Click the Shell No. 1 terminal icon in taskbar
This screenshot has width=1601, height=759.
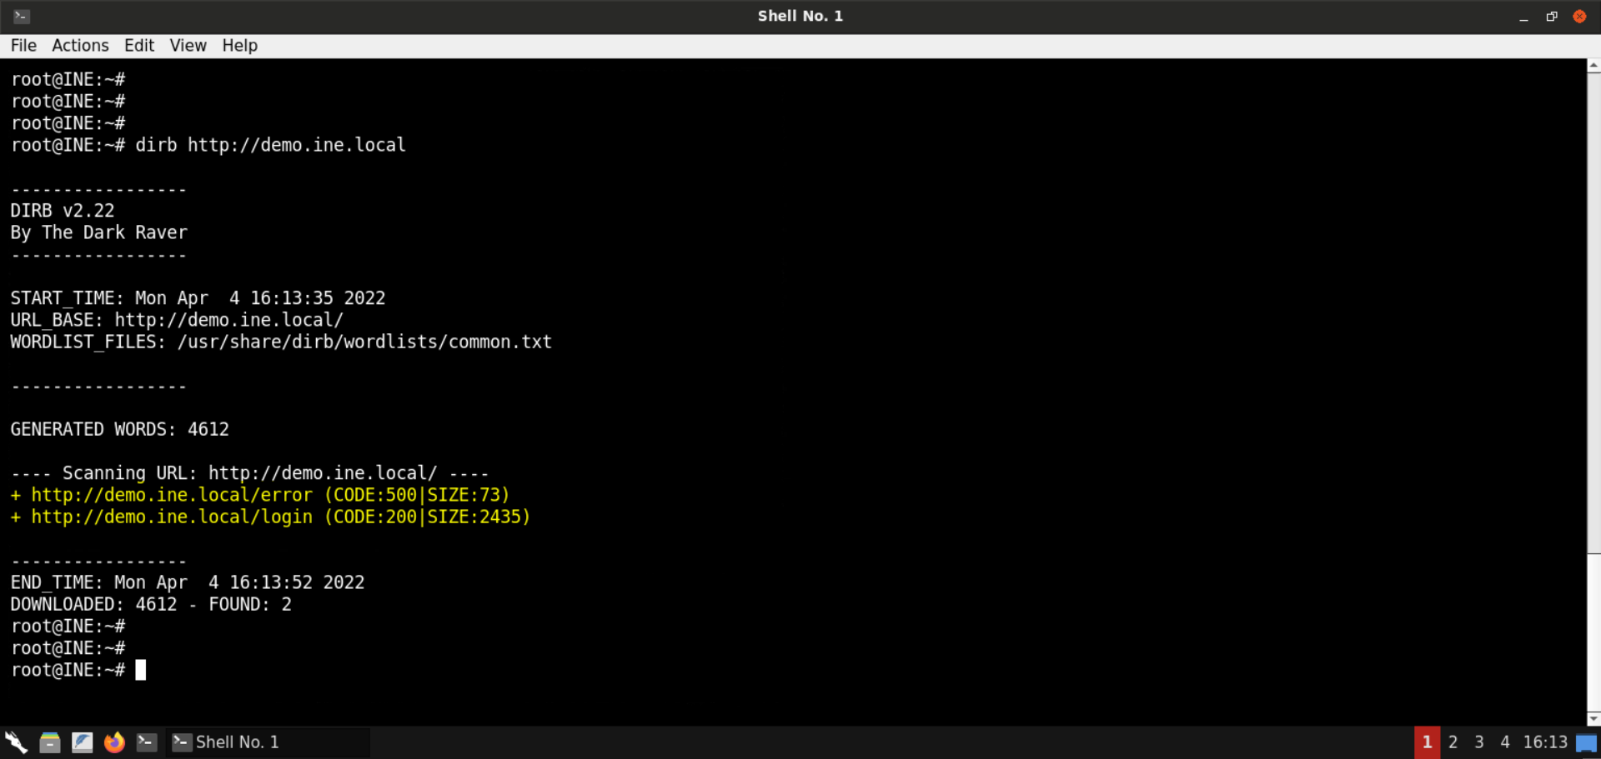pos(181,742)
